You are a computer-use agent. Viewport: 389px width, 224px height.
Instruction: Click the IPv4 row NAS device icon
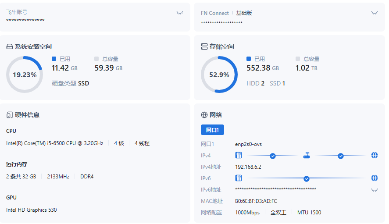(239, 155)
